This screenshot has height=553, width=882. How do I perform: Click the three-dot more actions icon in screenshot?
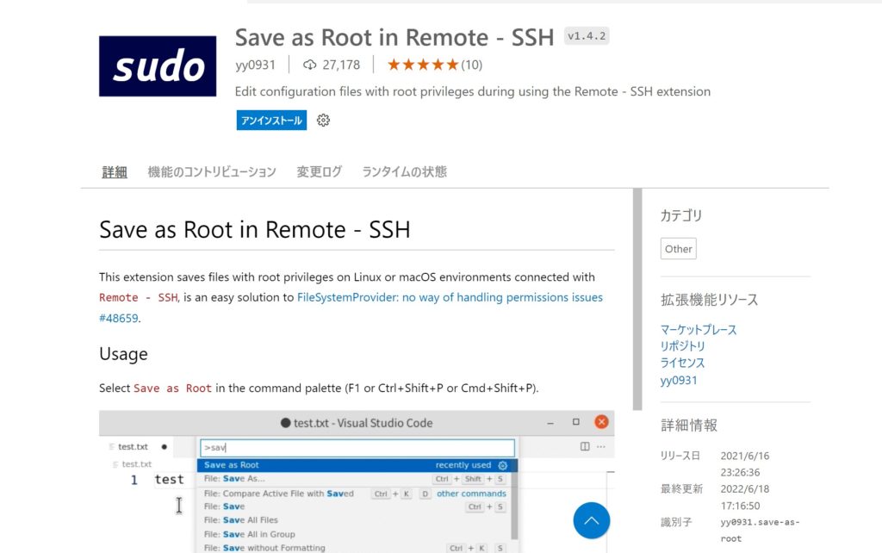click(601, 446)
